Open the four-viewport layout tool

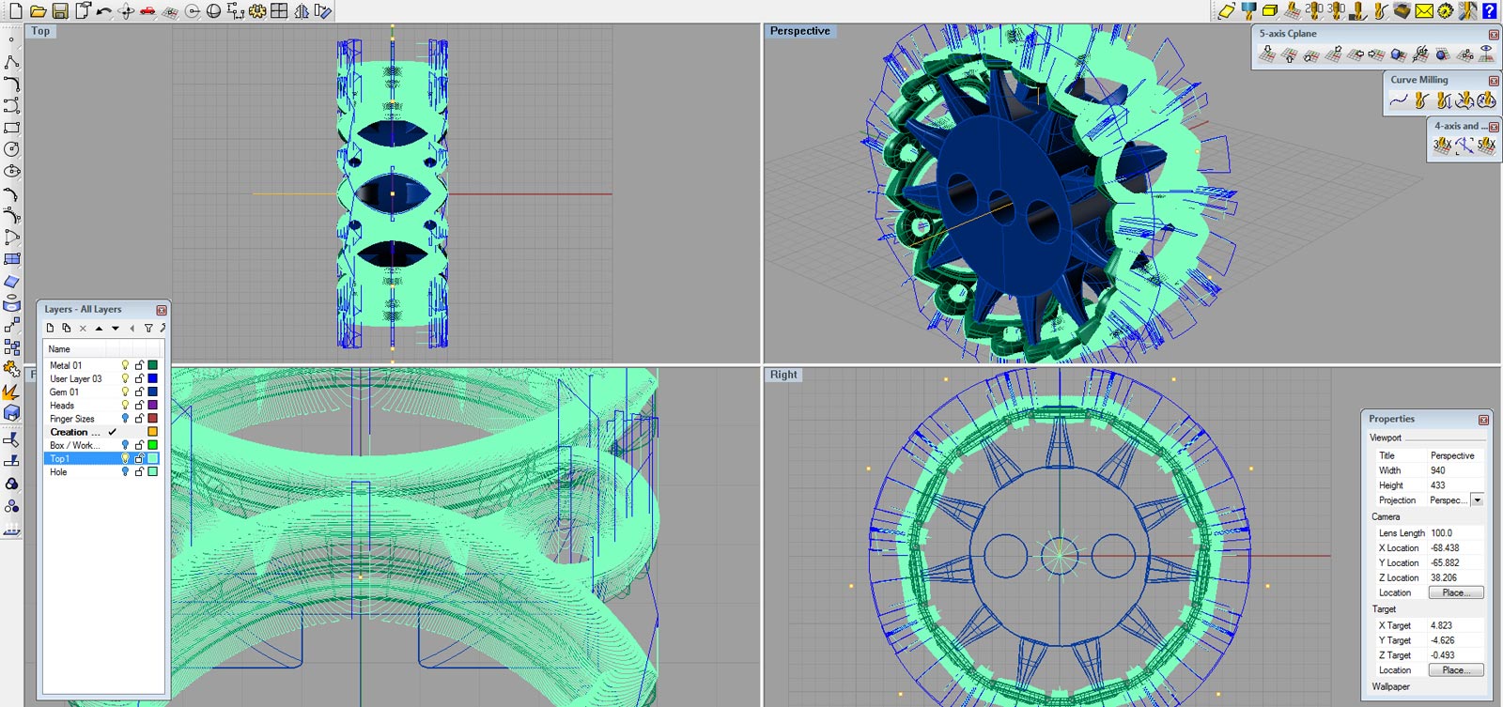pyautogui.click(x=279, y=11)
